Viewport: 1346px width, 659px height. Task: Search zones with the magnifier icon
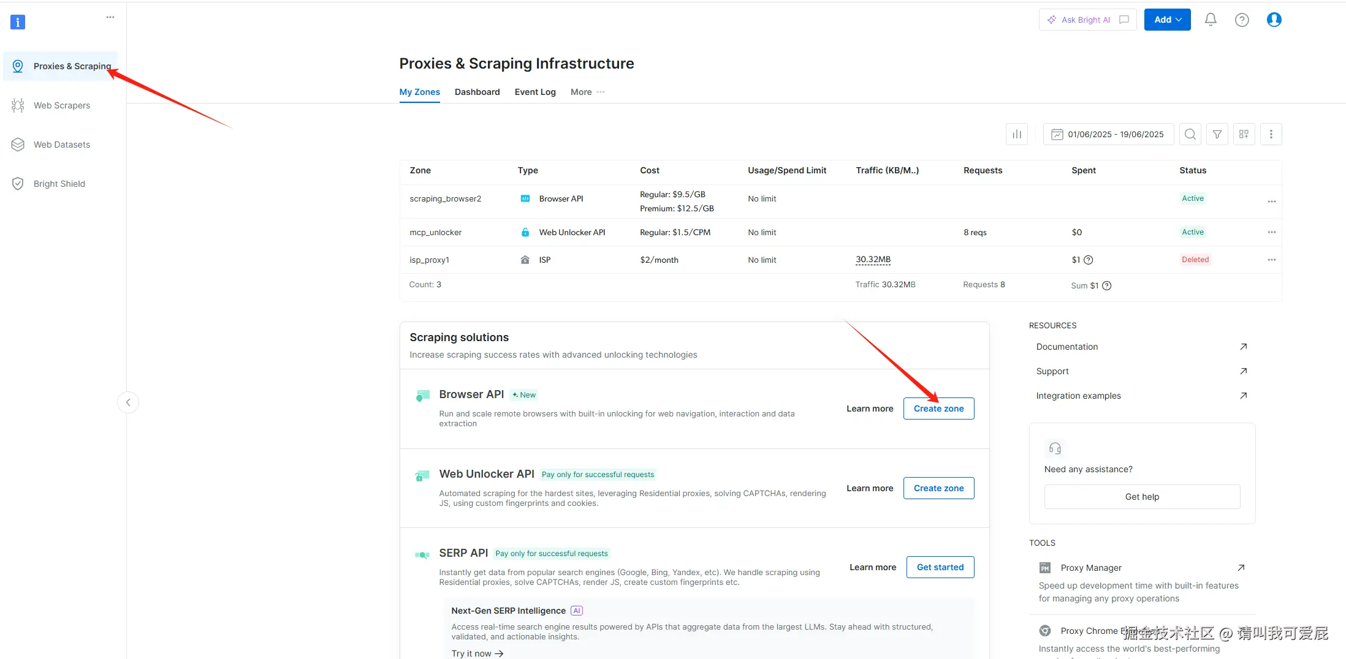click(x=1190, y=134)
